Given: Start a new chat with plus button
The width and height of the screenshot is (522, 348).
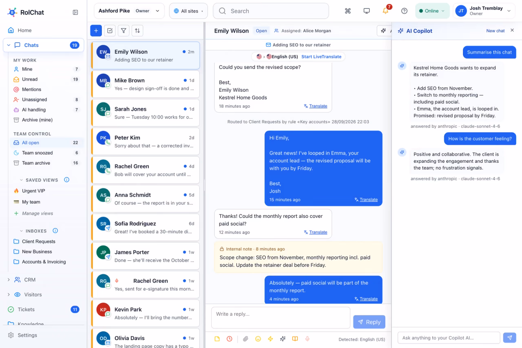Looking at the screenshot, I should (96, 31).
